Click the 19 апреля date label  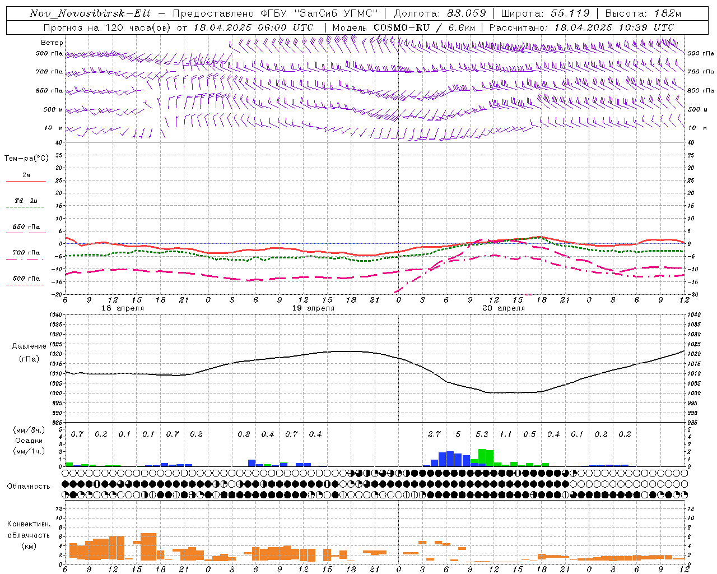coord(313,308)
